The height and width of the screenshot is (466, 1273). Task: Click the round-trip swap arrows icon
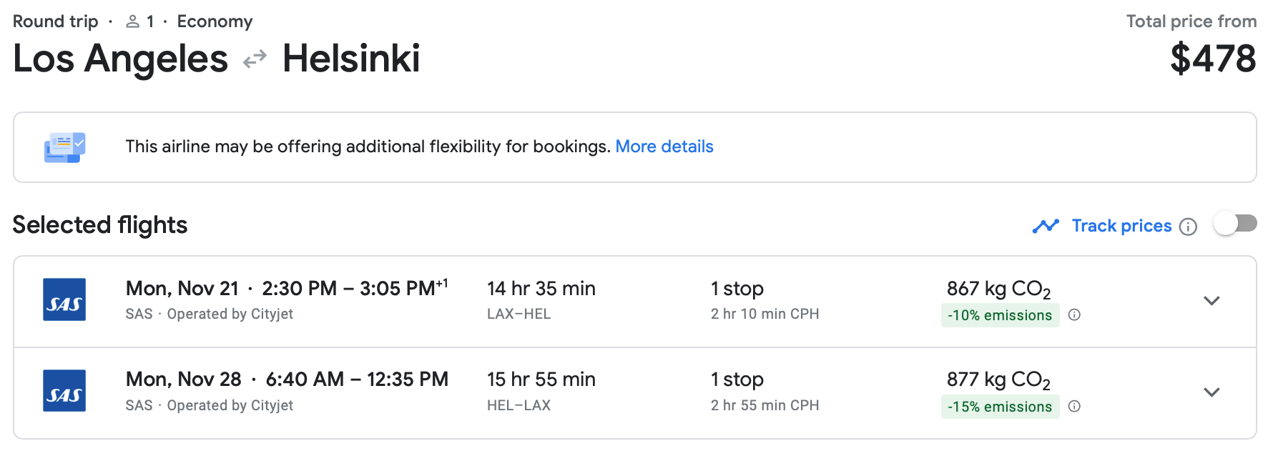click(x=255, y=59)
